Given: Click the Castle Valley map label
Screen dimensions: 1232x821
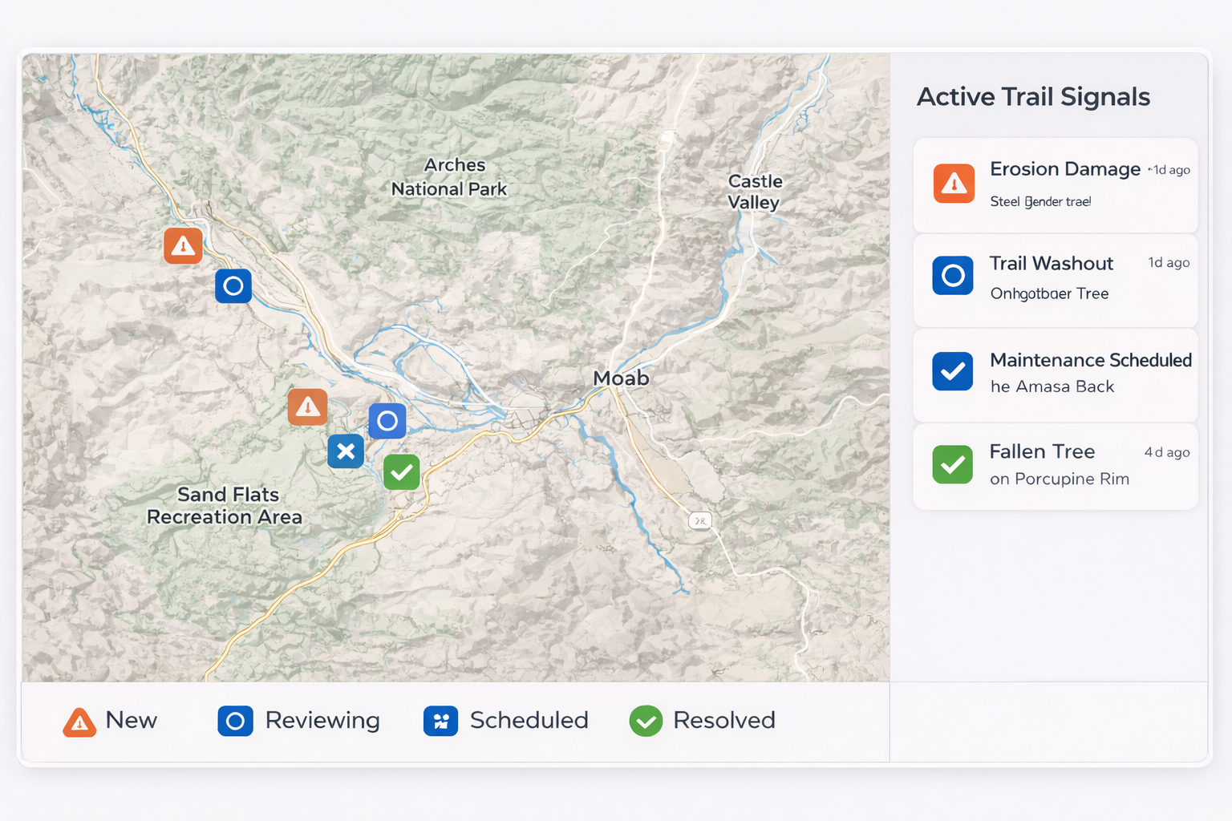Looking at the screenshot, I should pyautogui.click(x=754, y=192).
